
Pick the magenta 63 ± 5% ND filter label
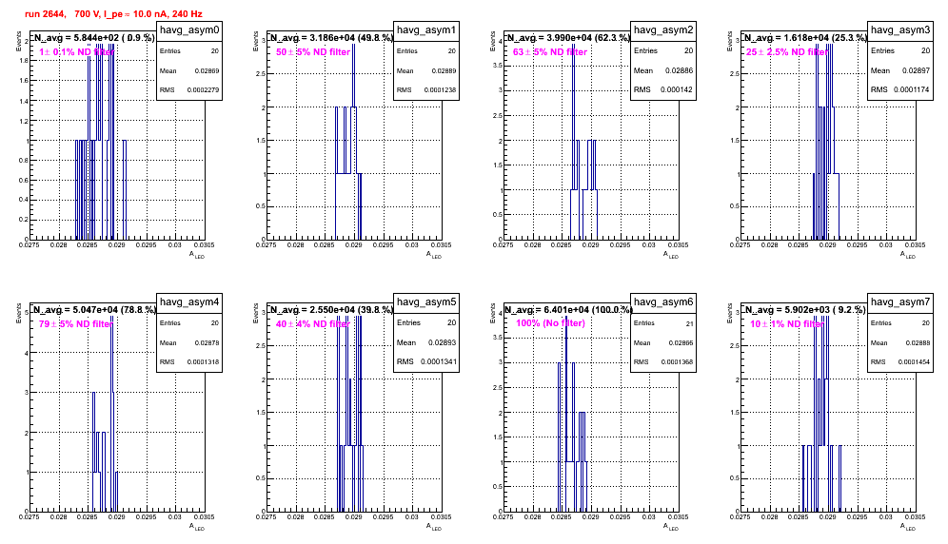[550, 52]
